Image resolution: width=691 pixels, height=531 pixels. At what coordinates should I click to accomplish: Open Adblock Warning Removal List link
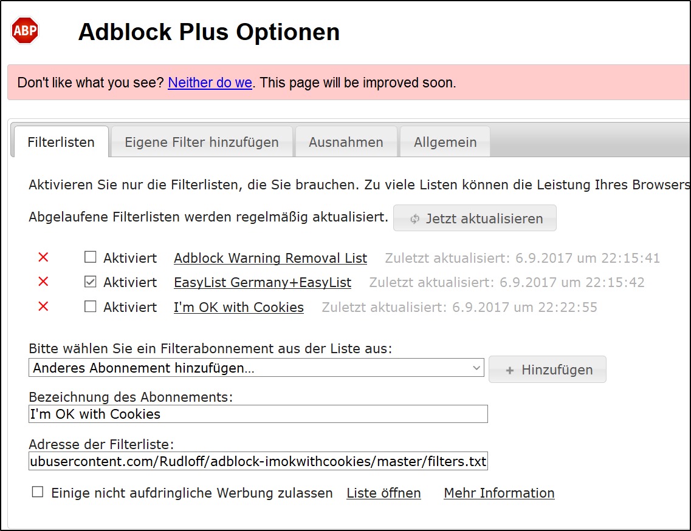point(270,258)
